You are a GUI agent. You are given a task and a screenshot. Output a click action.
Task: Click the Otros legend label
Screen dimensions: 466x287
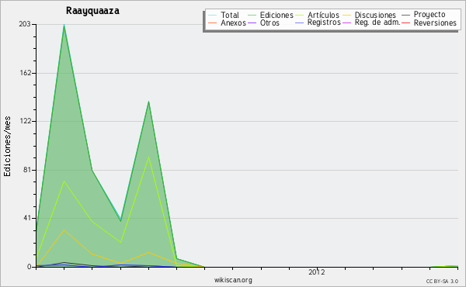(x=270, y=22)
